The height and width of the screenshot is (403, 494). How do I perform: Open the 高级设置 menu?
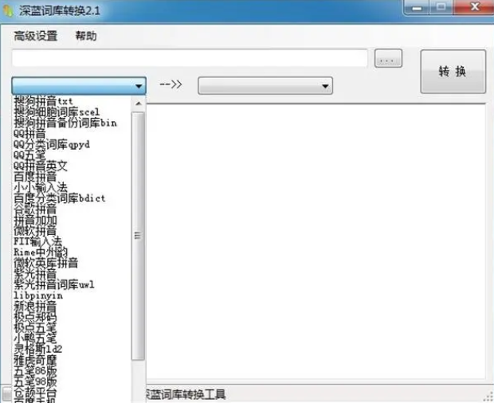36,36
